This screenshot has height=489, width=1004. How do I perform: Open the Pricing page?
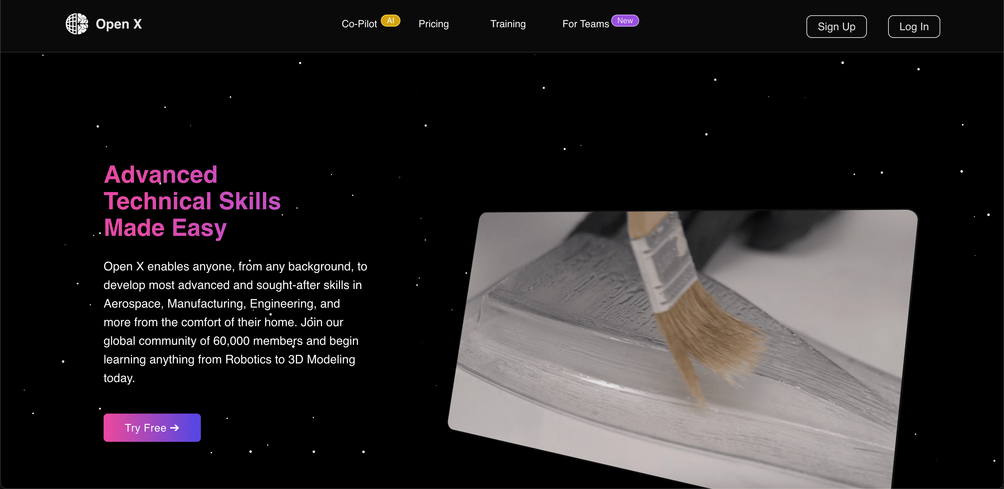point(433,24)
